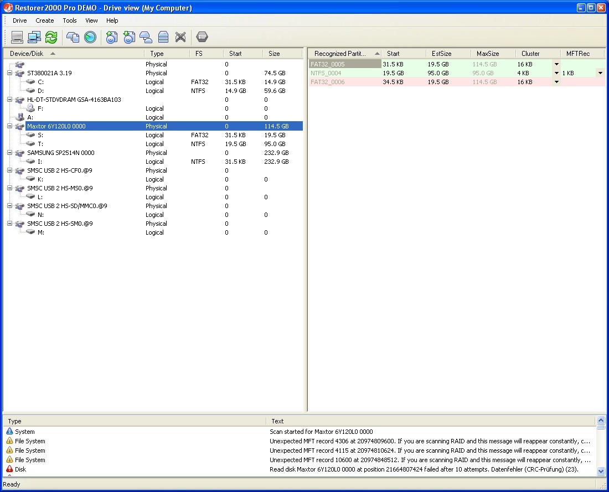This screenshot has width=609, height=492.
Task: Click the volume icon beside the T: drive
Action: [30, 144]
